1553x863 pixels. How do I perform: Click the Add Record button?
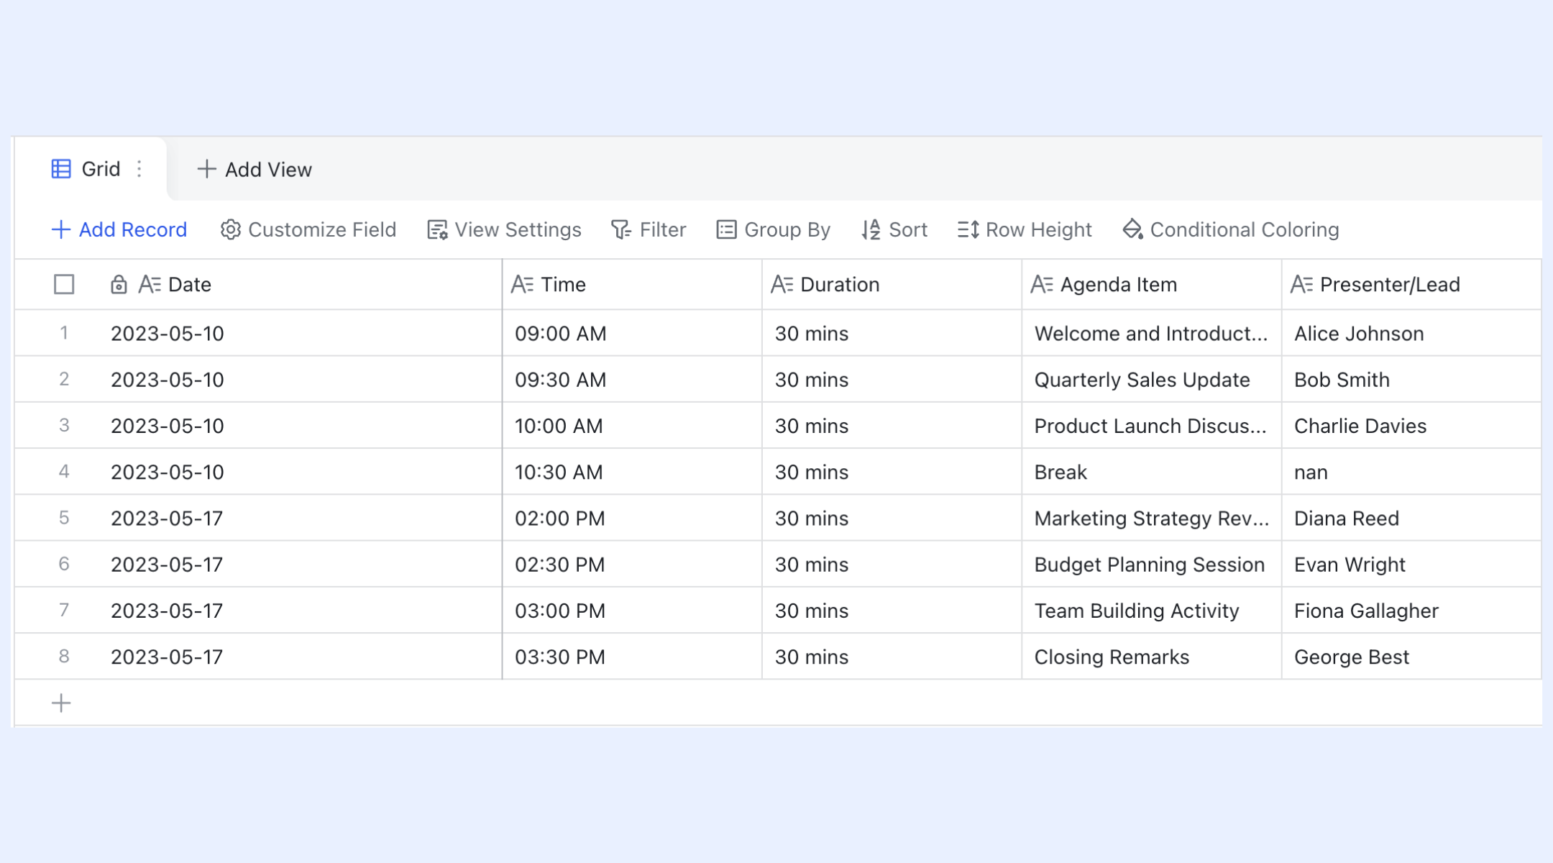click(119, 229)
